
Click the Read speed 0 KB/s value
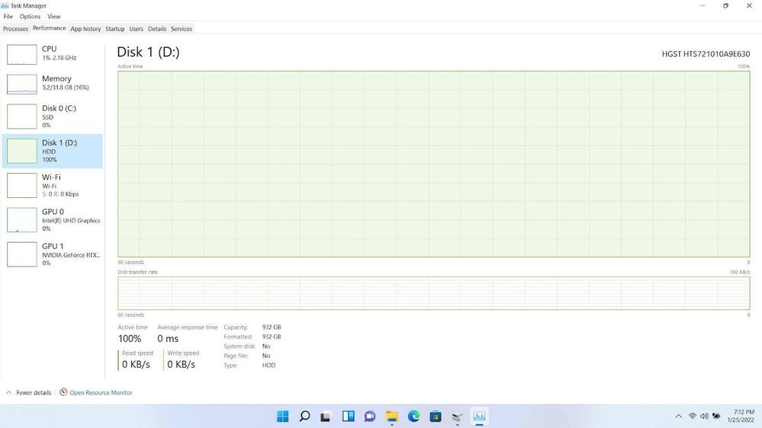136,364
